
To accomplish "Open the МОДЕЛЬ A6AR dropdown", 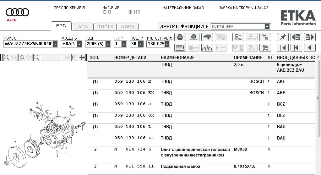I will click(79, 44).
